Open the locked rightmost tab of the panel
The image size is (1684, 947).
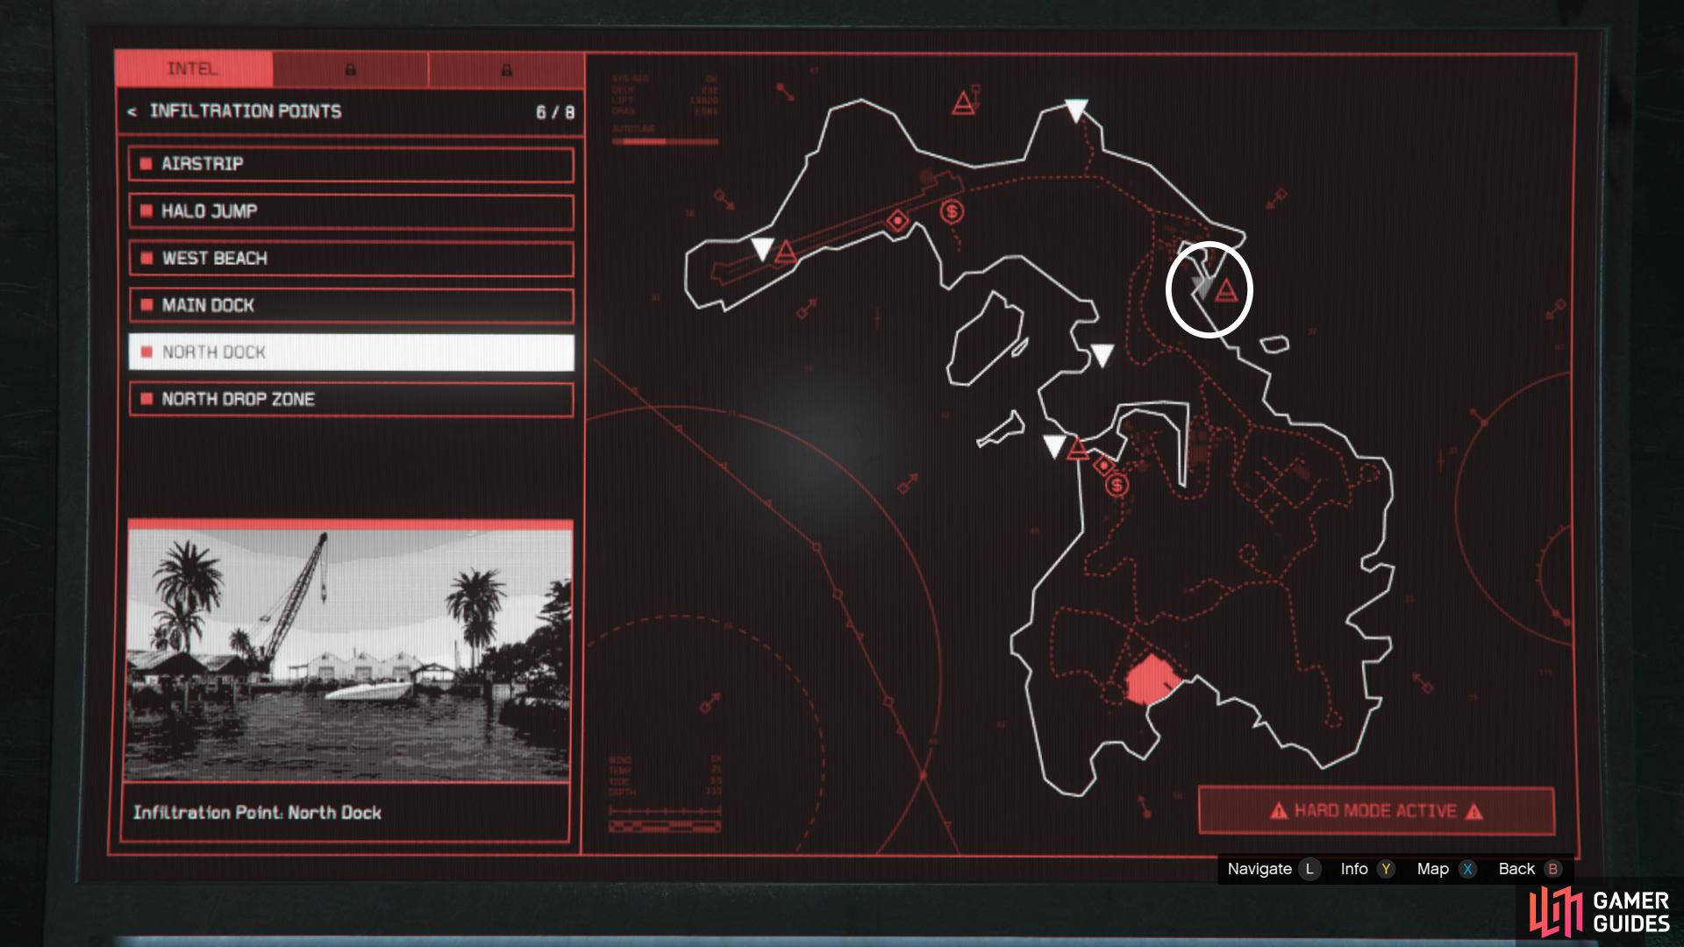point(506,69)
